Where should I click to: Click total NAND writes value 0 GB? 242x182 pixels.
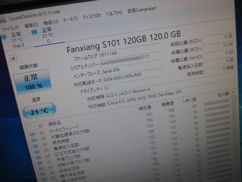click(219, 55)
